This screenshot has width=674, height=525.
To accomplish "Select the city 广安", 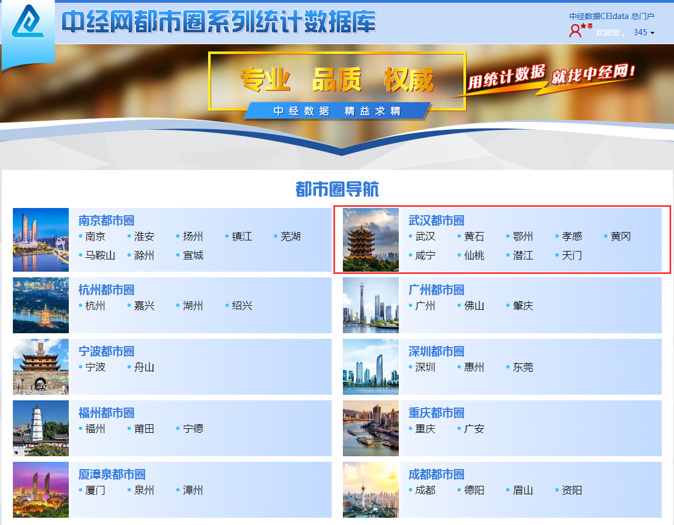I will (x=474, y=429).
